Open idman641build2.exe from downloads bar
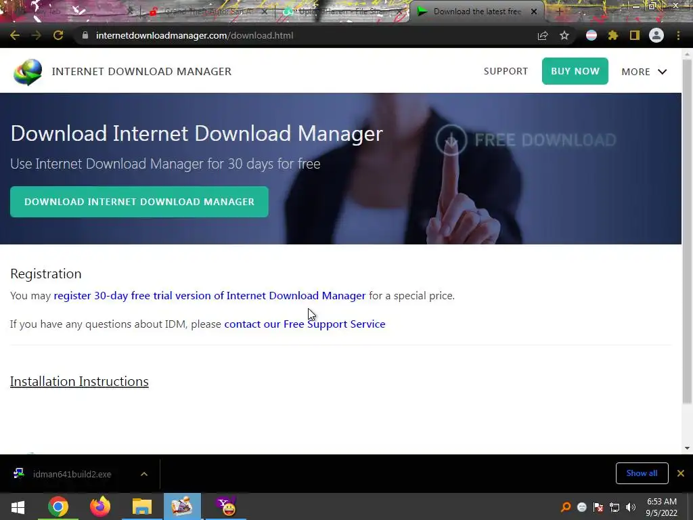This screenshot has height=520, width=693. pos(72,474)
